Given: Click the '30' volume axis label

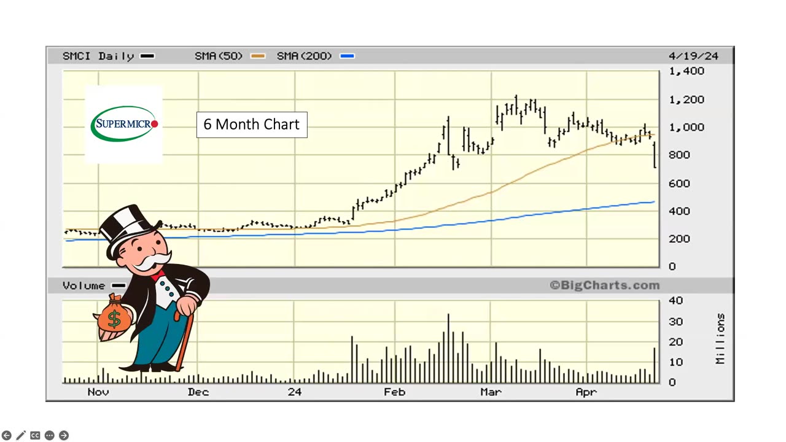Looking at the screenshot, I should click(x=675, y=322).
